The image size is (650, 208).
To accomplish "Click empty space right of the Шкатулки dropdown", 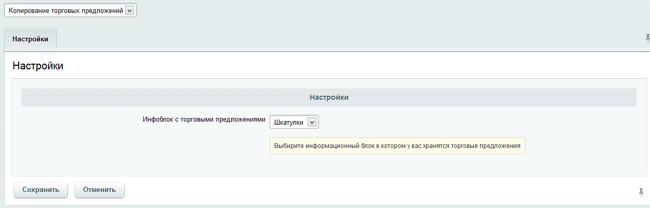I will (x=468, y=122).
